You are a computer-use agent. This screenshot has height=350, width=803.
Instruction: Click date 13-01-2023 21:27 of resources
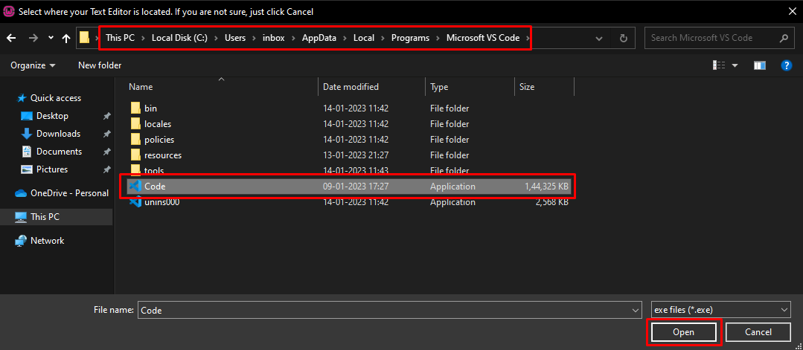pos(356,155)
